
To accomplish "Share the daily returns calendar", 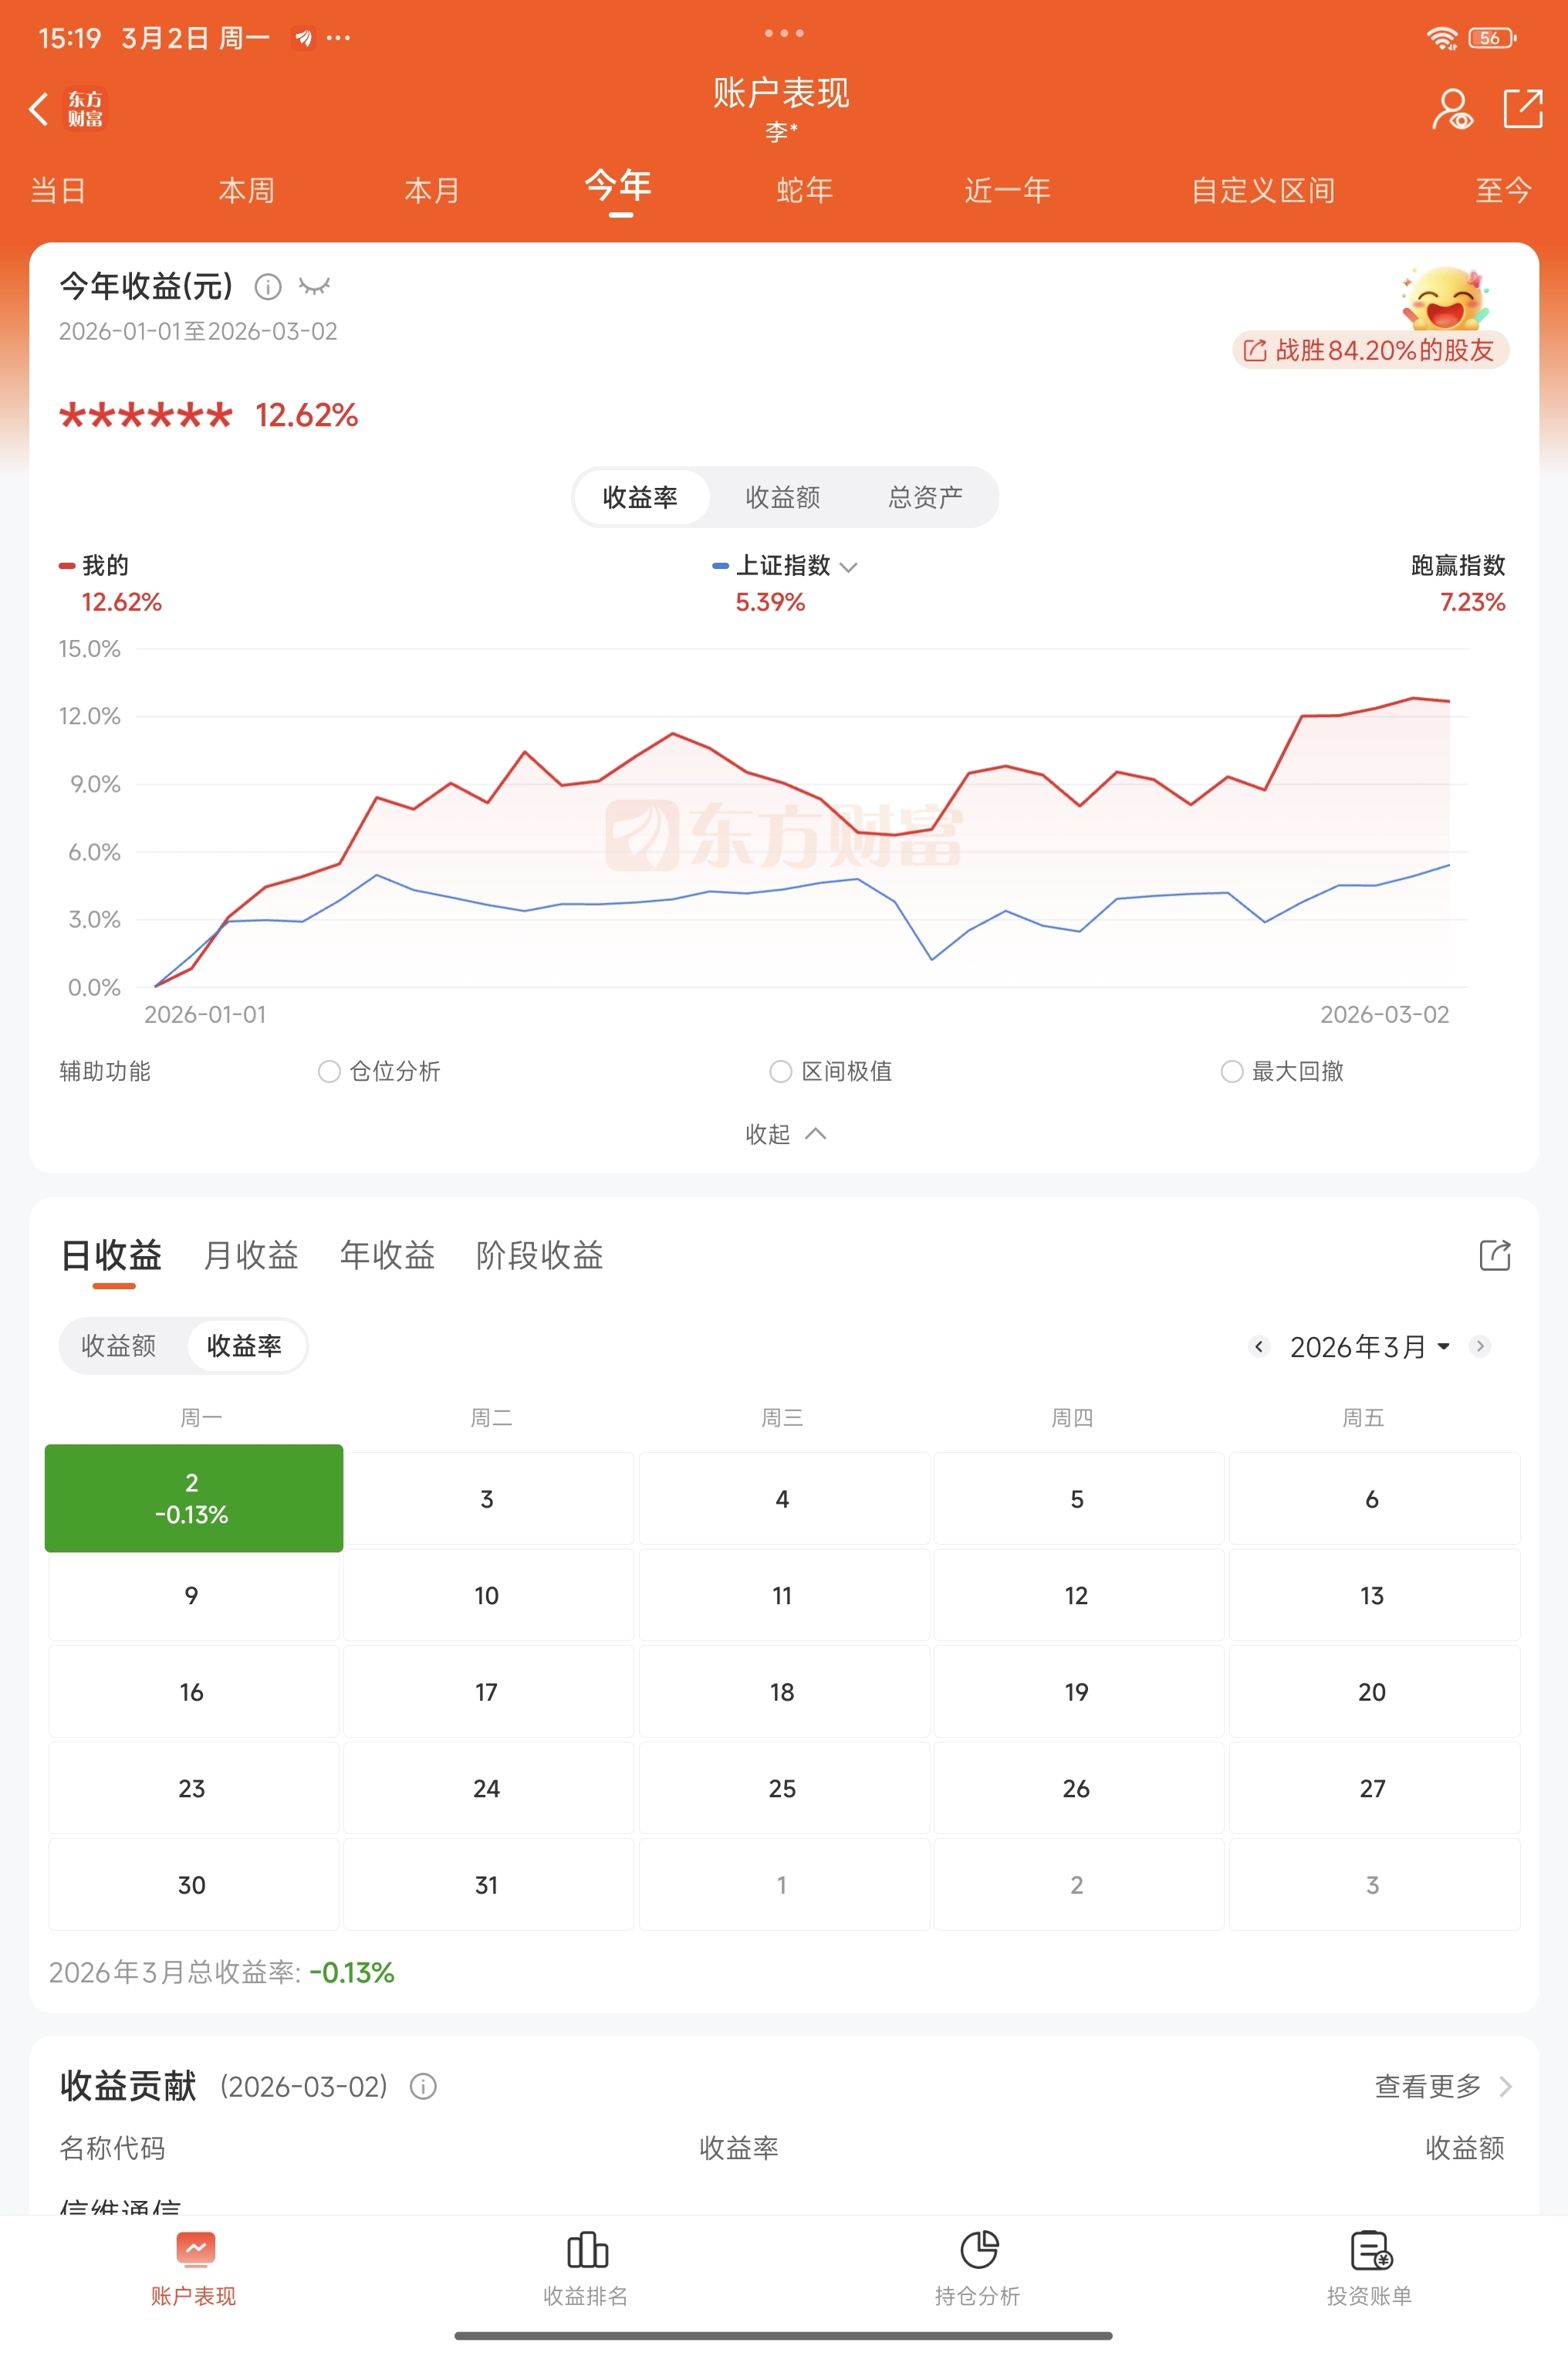I will click(1494, 1254).
